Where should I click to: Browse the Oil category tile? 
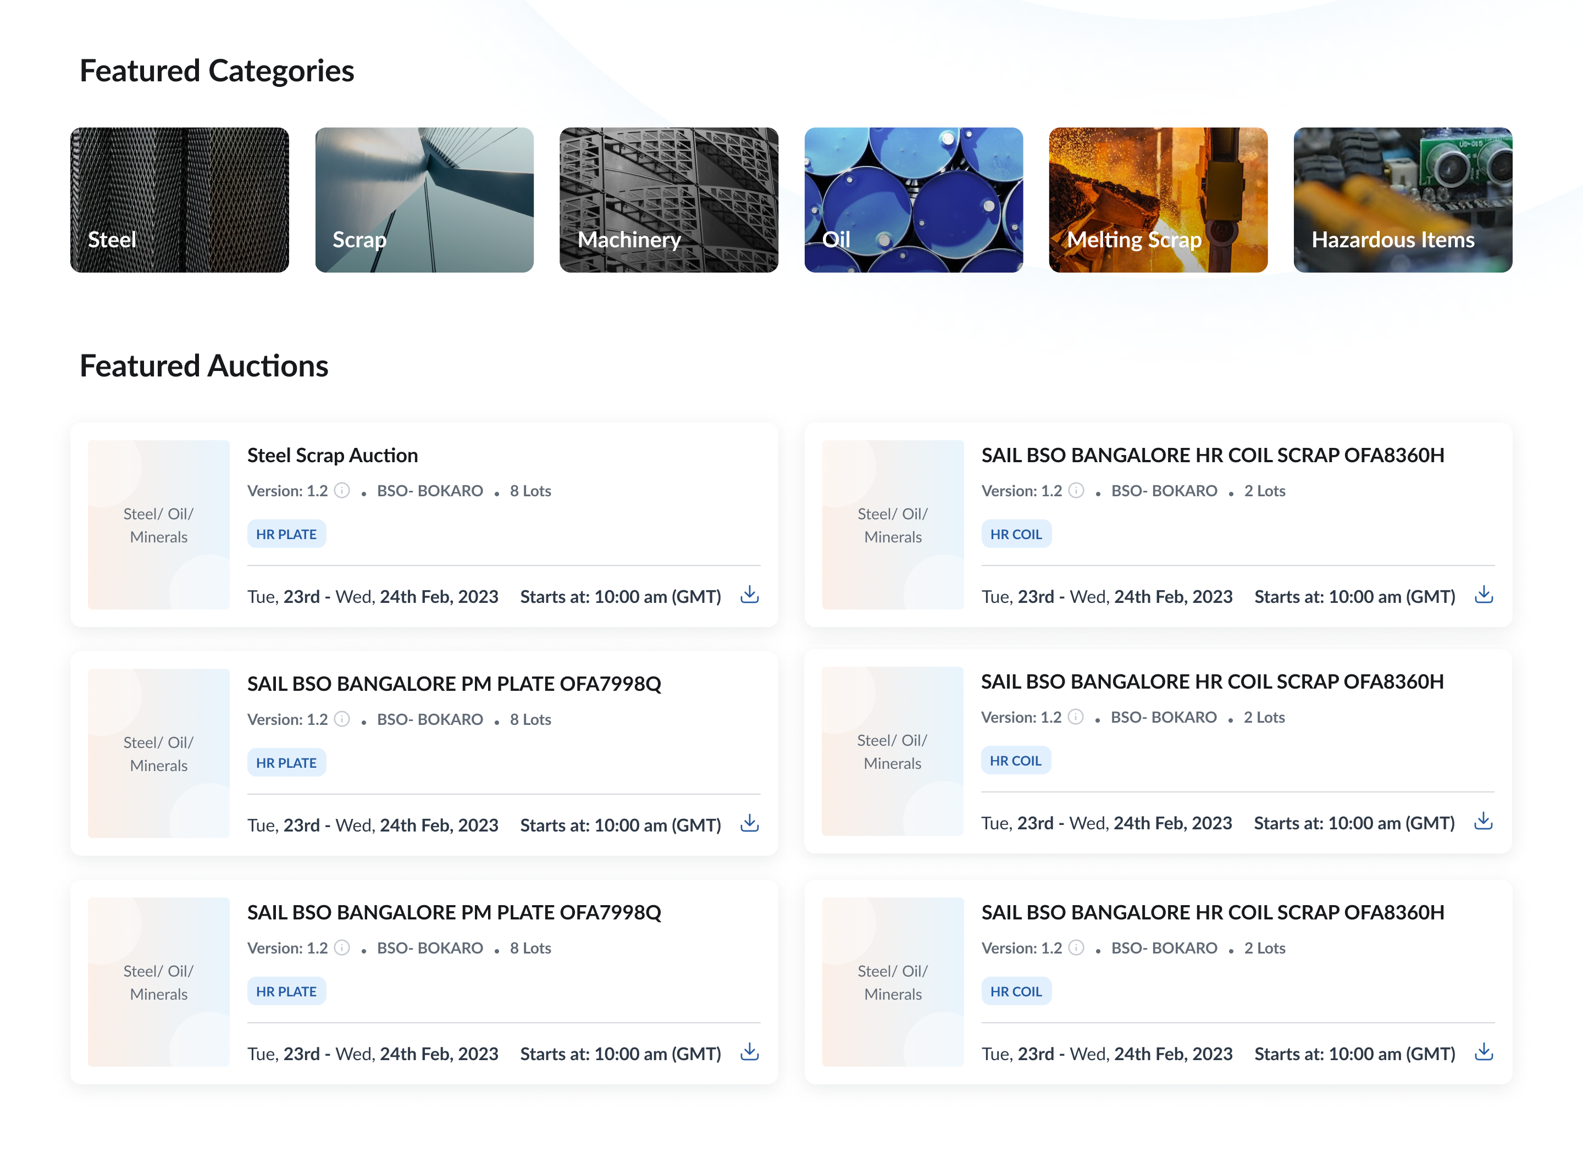pyautogui.click(x=913, y=199)
